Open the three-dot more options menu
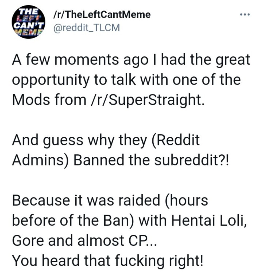The width and height of the screenshot is (263, 274). coord(245,15)
